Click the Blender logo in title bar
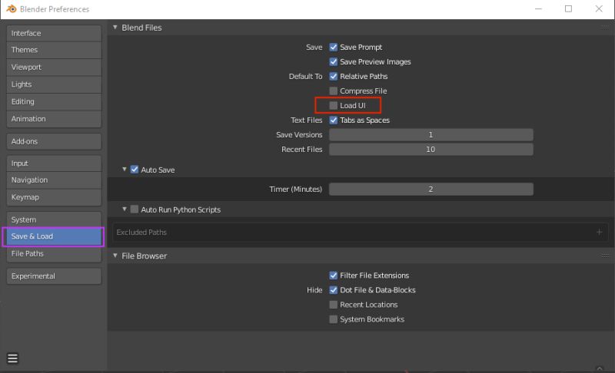 coord(11,8)
